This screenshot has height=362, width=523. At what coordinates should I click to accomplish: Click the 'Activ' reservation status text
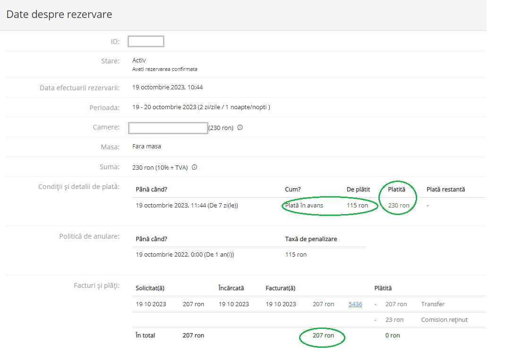tap(139, 60)
